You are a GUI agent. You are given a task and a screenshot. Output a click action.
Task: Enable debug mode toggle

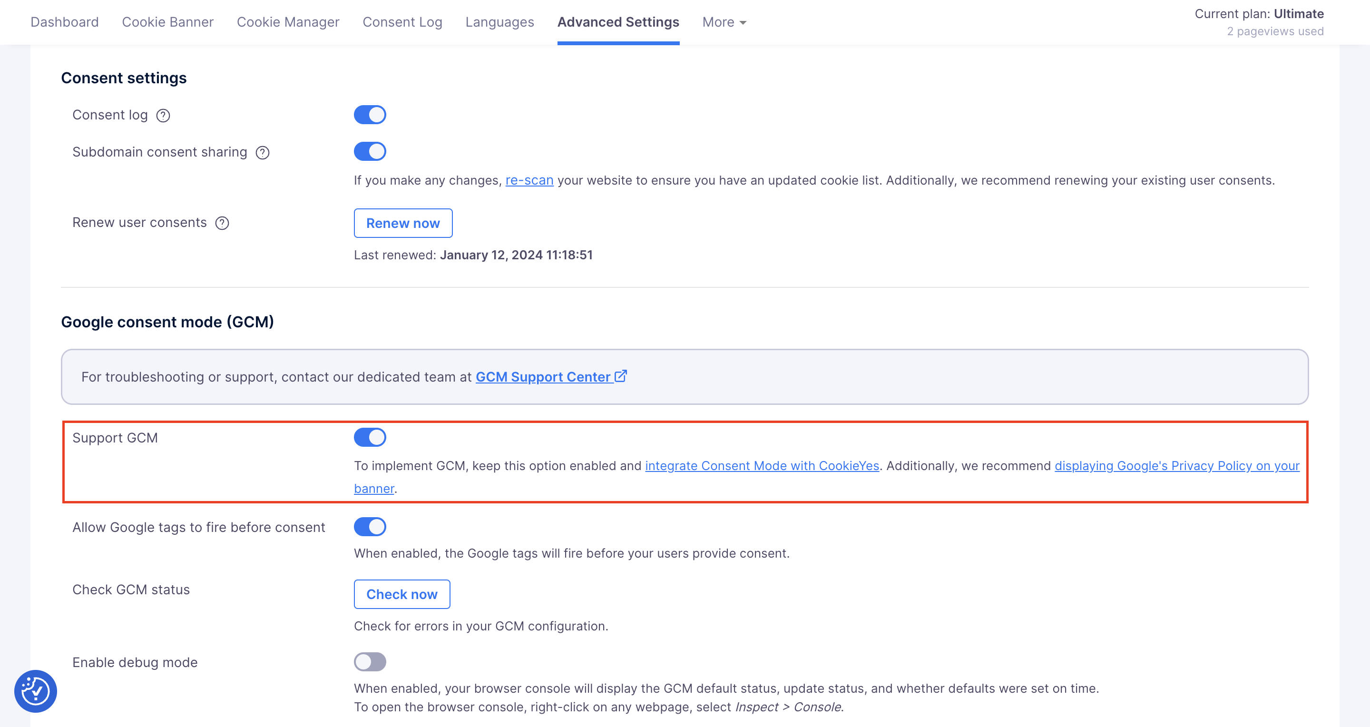(x=370, y=662)
